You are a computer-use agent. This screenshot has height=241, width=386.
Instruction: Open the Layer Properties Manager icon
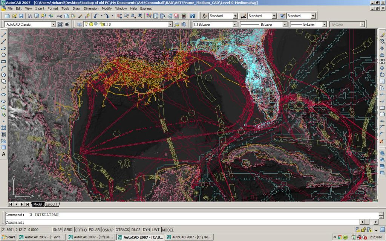[79, 24]
